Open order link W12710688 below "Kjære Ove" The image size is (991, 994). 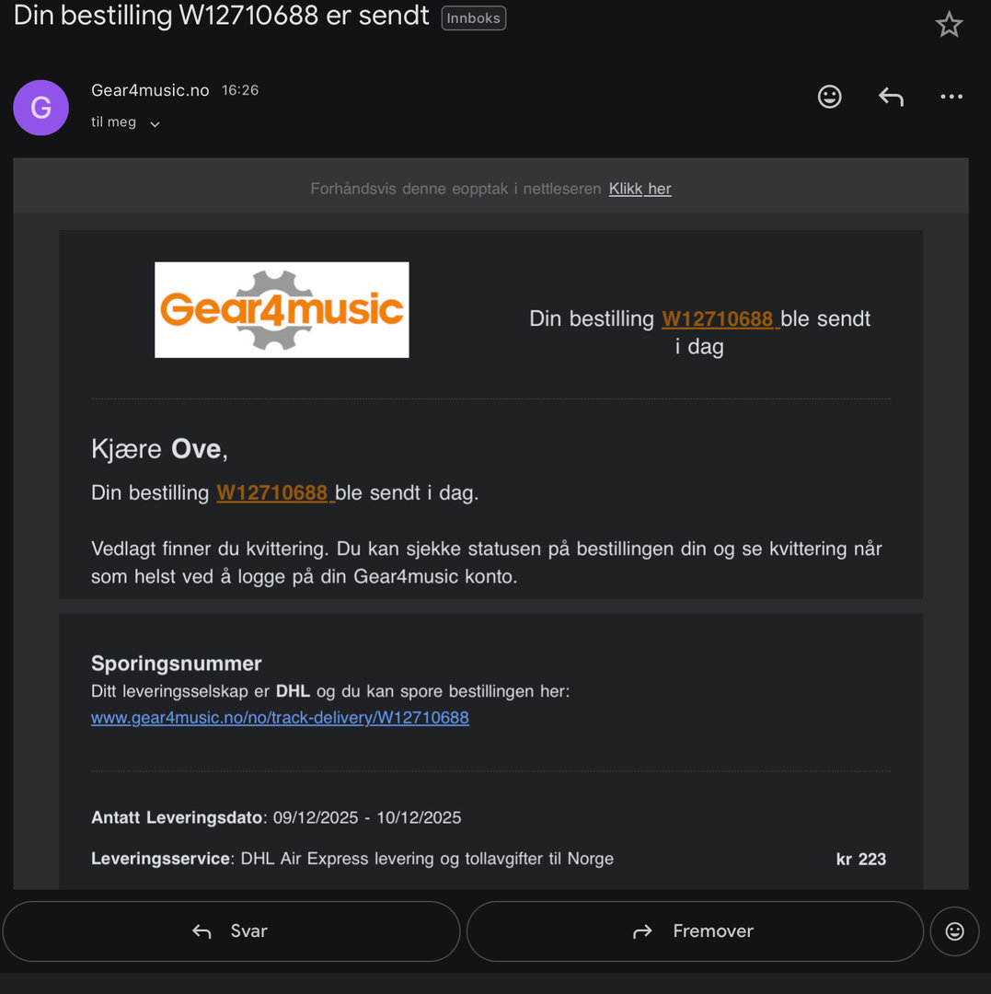(x=273, y=492)
